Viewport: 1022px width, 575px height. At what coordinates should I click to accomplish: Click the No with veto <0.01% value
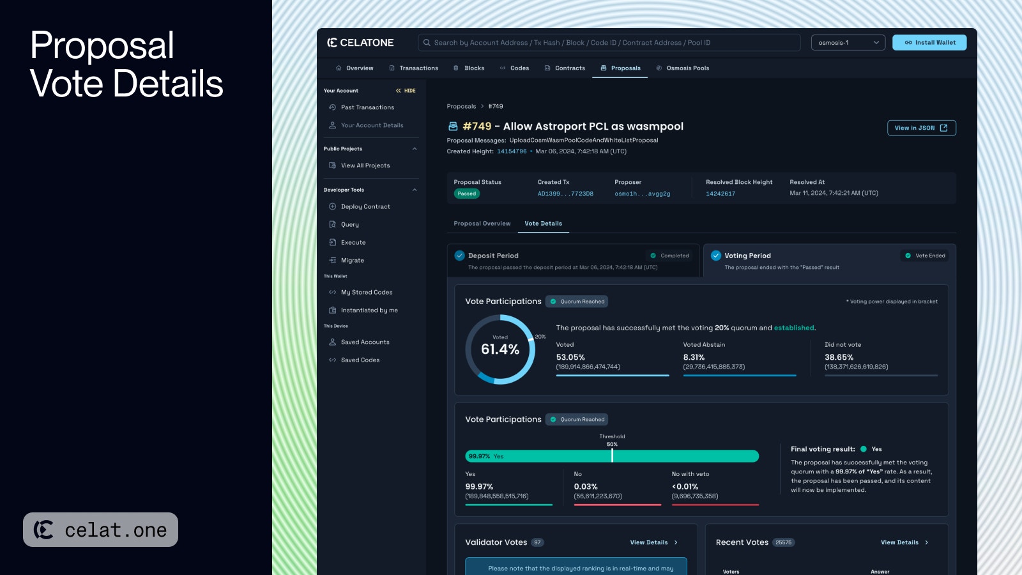(x=685, y=487)
